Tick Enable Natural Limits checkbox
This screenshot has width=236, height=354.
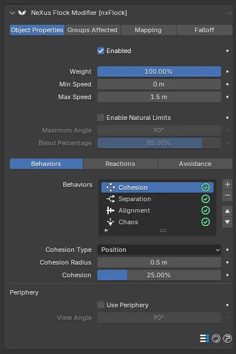point(101,118)
